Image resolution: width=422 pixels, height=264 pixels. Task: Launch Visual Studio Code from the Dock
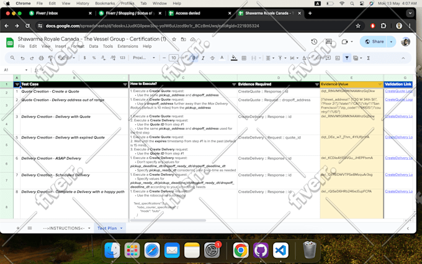click(281, 250)
